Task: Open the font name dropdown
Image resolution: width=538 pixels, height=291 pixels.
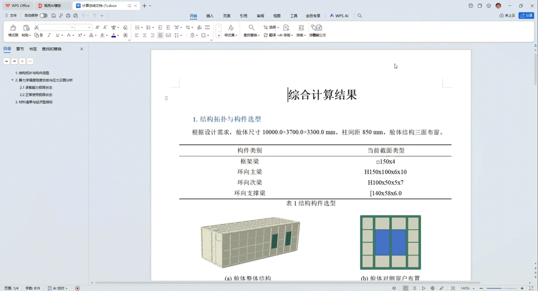Action: click(x=72, y=27)
